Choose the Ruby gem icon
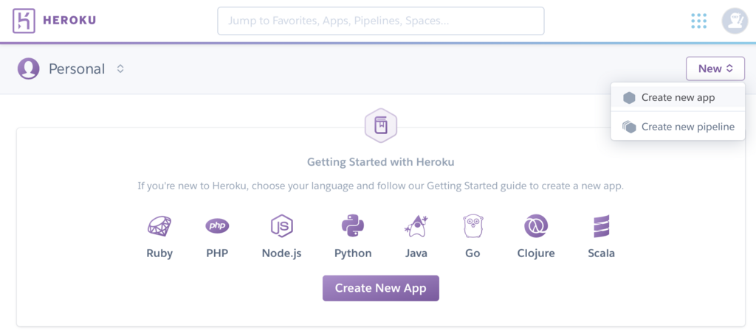The image size is (756, 333). 159,225
